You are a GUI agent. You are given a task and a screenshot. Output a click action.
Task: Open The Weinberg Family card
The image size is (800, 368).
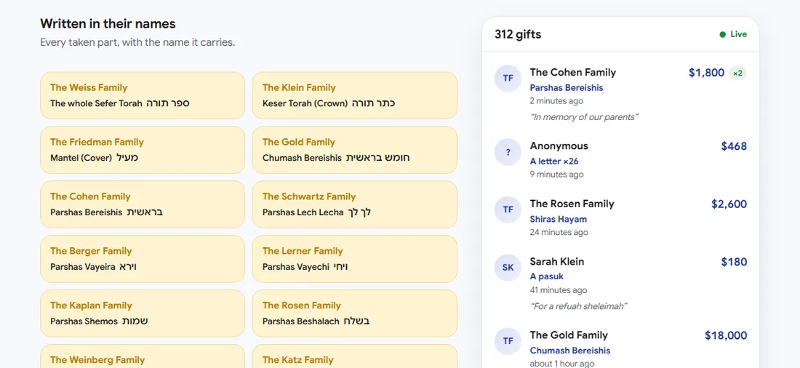(143, 356)
